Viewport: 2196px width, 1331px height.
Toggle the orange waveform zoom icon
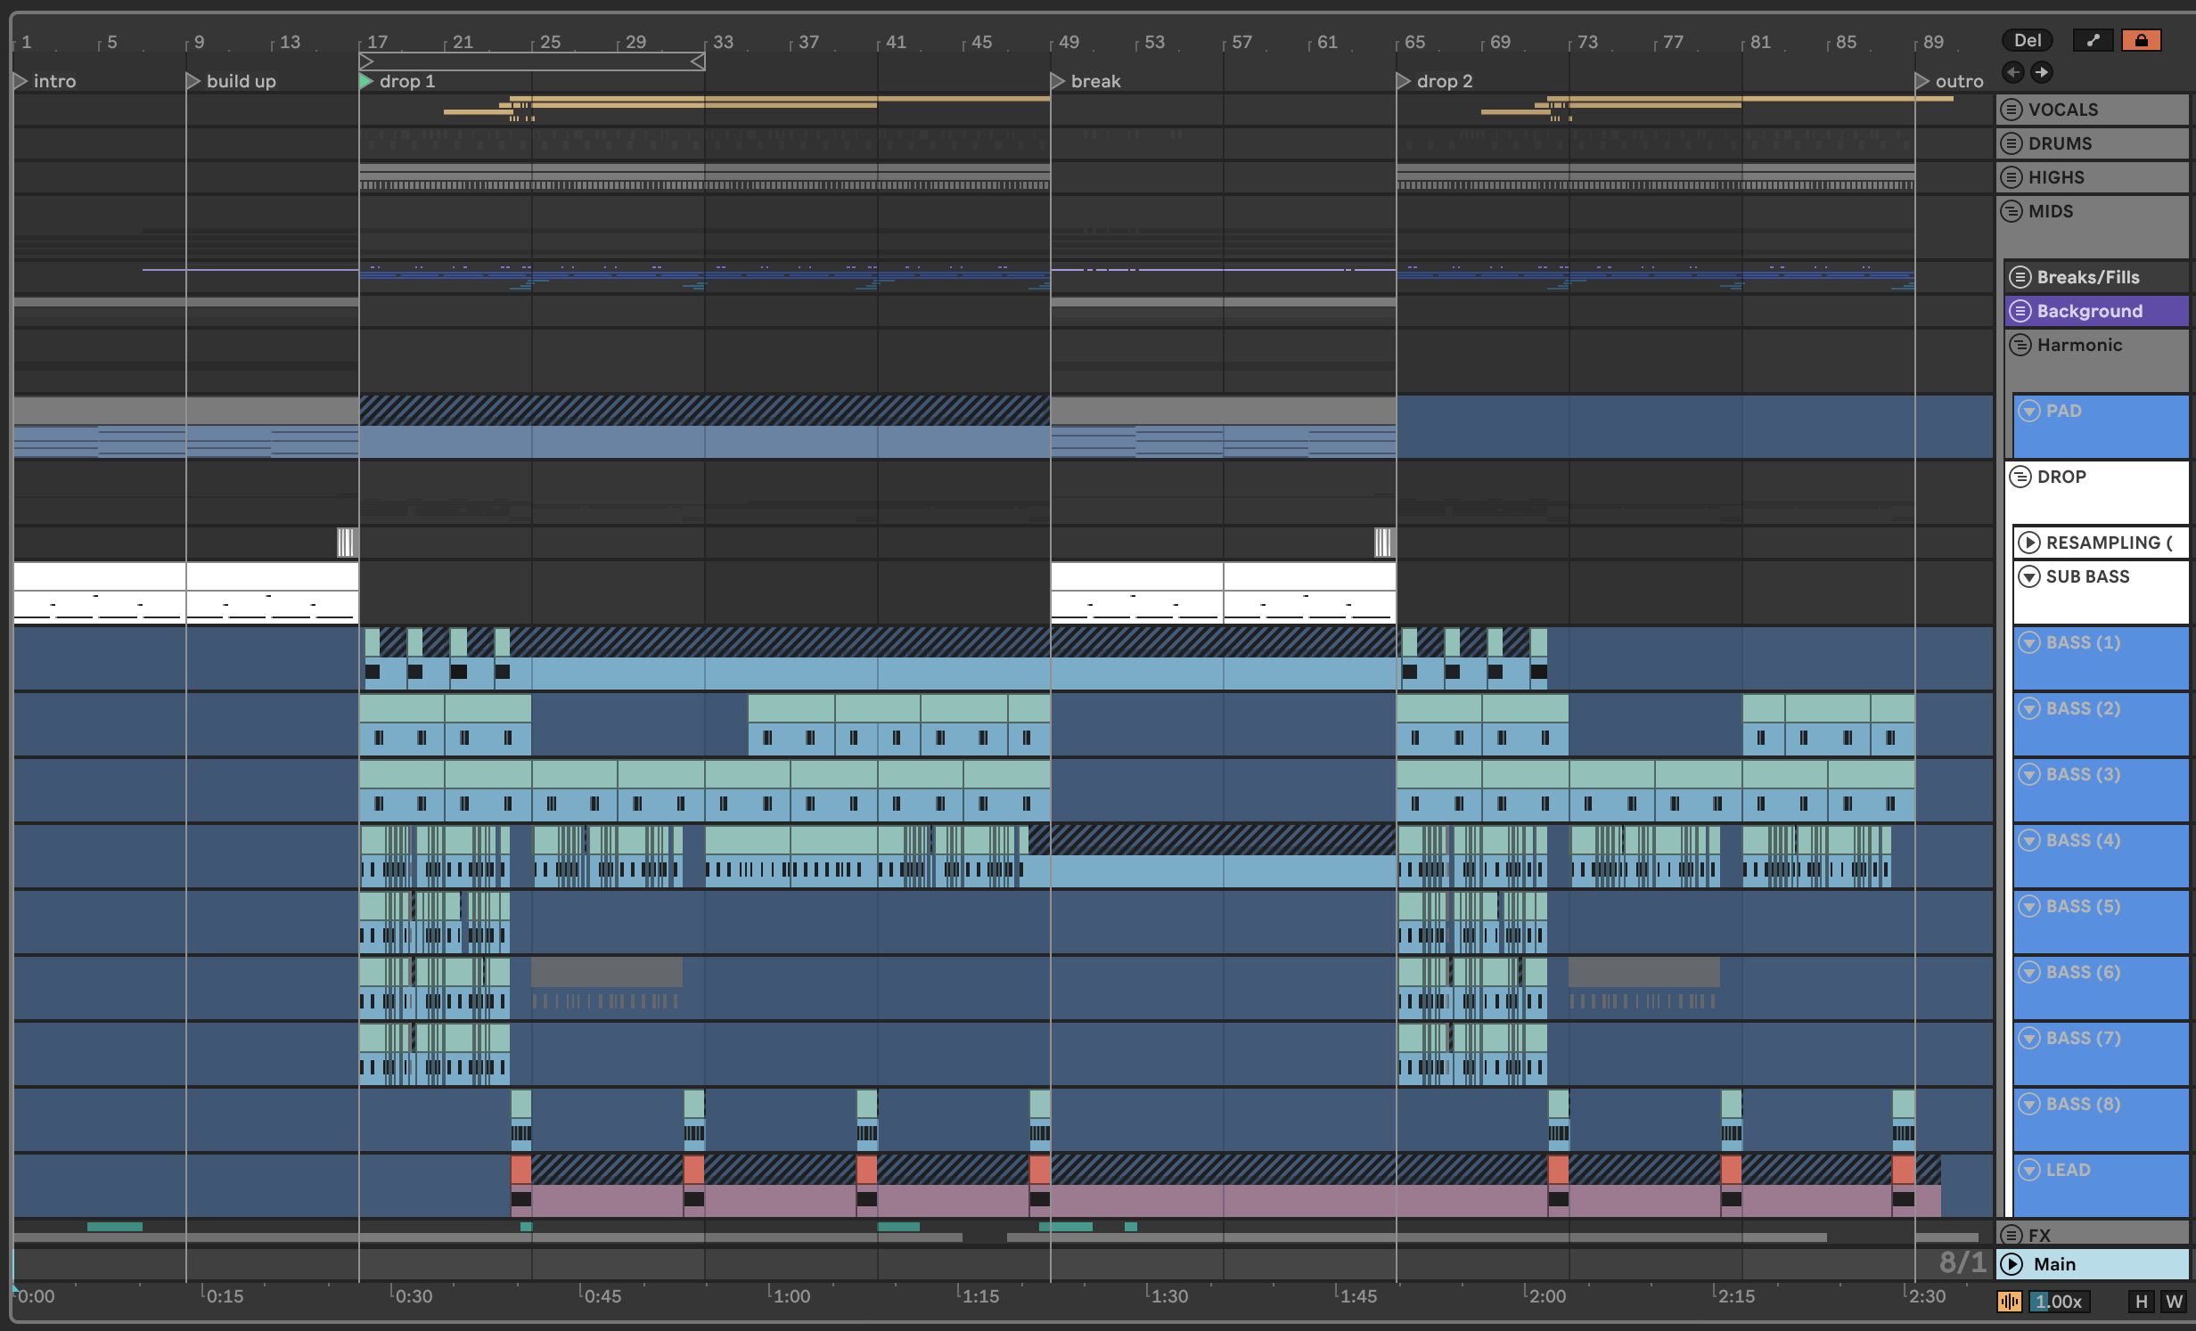click(x=2009, y=1302)
